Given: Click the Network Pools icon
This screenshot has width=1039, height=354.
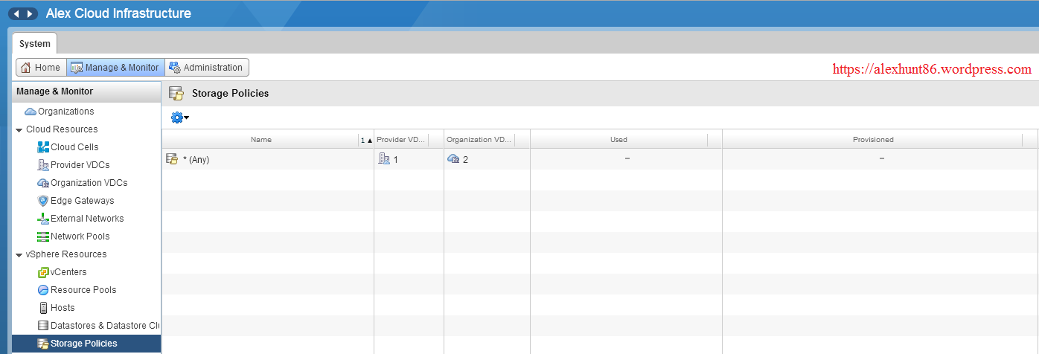Looking at the screenshot, I should [x=43, y=236].
